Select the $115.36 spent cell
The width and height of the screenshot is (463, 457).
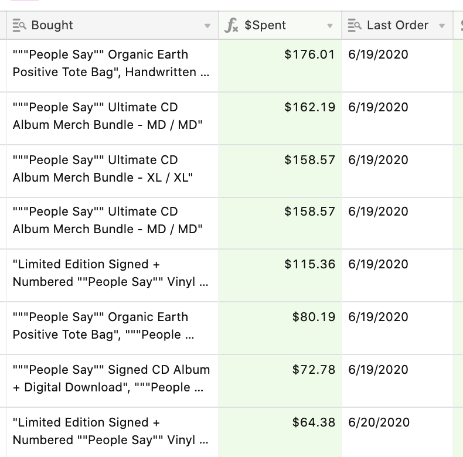point(280,276)
